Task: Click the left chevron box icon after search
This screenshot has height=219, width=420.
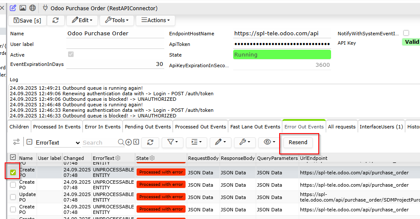Action: (136, 142)
